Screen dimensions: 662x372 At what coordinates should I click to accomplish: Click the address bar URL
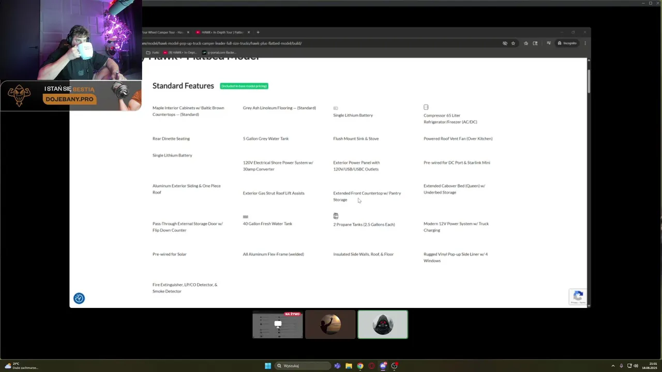[222, 43]
